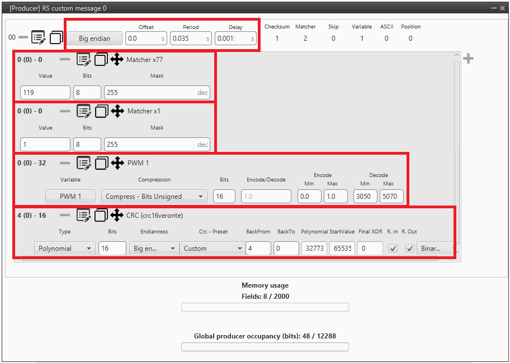The width and height of the screenshot is (510, 363).
Task: Click the Period input field
Action: click(190, 39)
